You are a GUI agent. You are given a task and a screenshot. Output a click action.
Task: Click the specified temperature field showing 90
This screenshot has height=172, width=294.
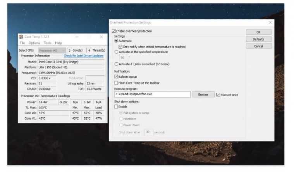pos(124,58)
